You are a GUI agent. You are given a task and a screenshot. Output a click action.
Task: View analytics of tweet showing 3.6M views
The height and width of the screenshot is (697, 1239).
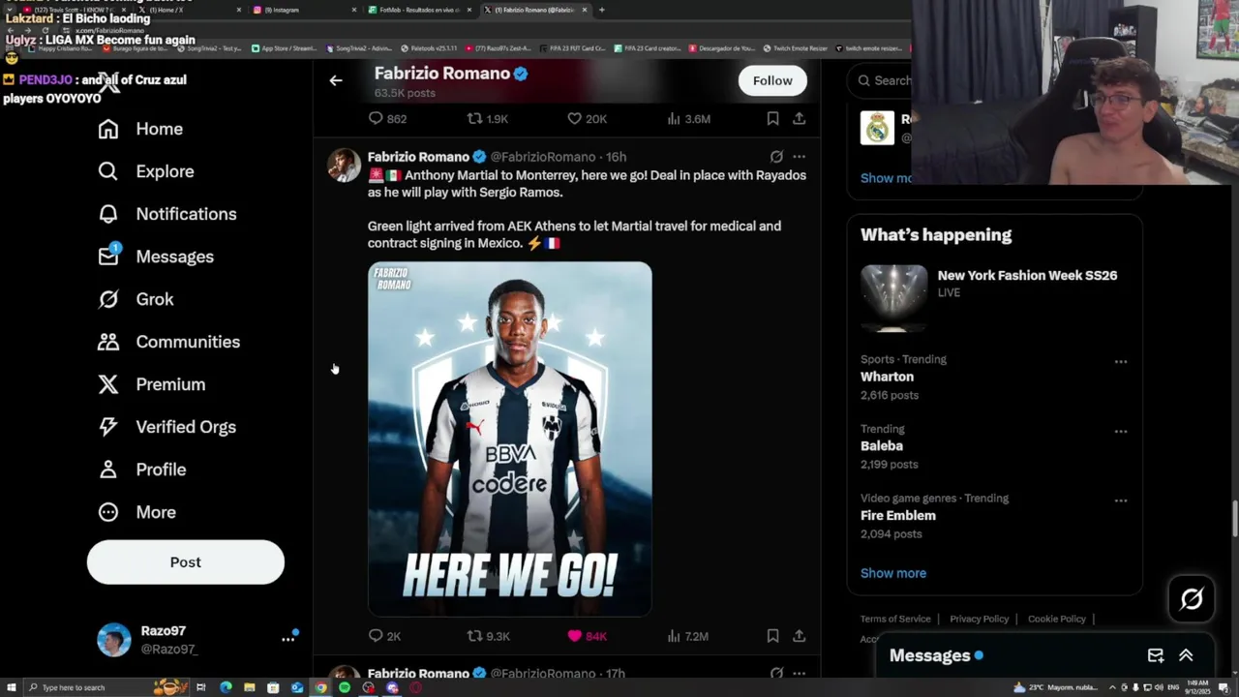coord(689,119)
